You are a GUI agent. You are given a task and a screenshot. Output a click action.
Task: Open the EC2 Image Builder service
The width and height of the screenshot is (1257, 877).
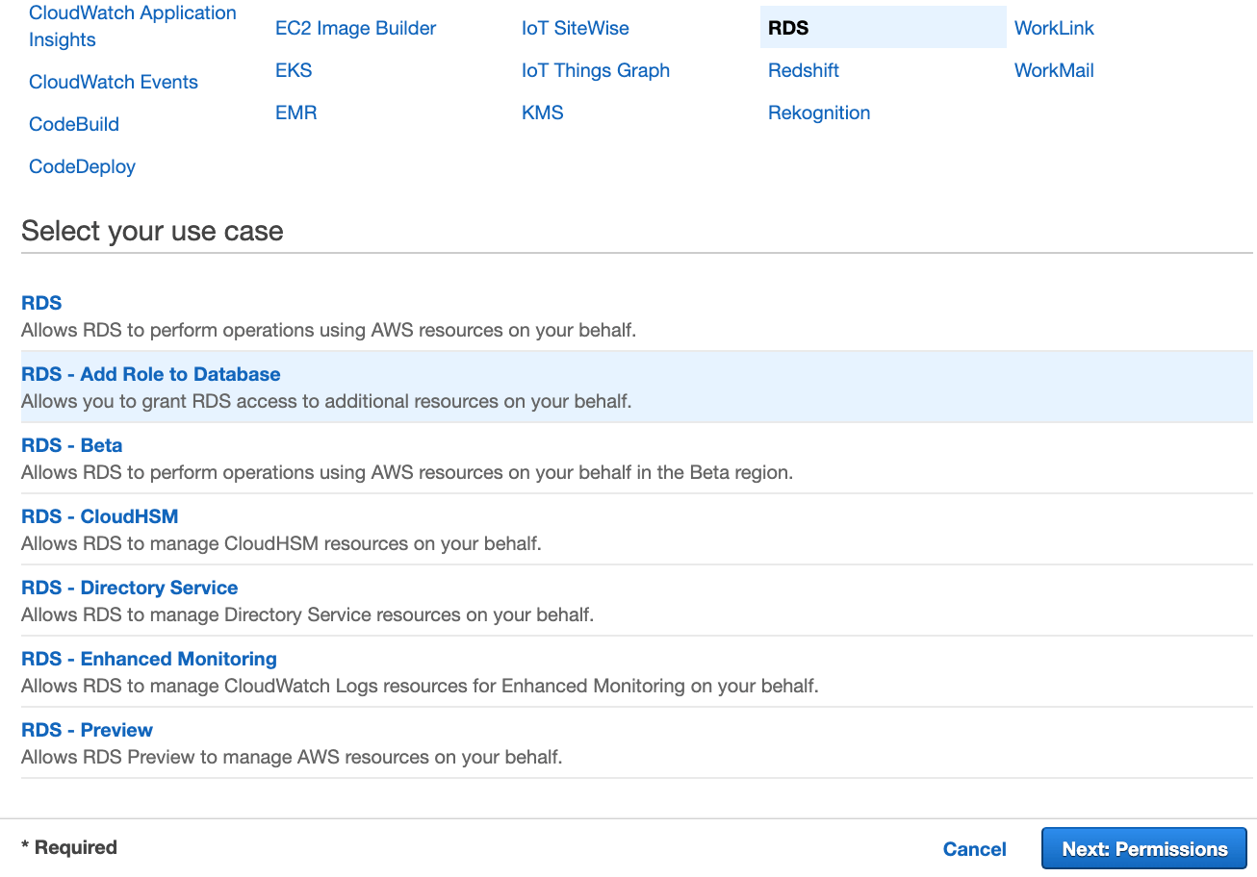(x=354, y=28)
